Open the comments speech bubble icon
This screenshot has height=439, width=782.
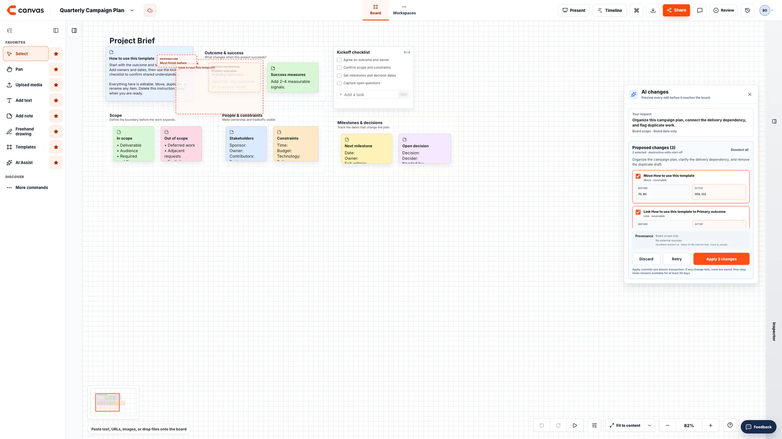click(x=700, y=10)
